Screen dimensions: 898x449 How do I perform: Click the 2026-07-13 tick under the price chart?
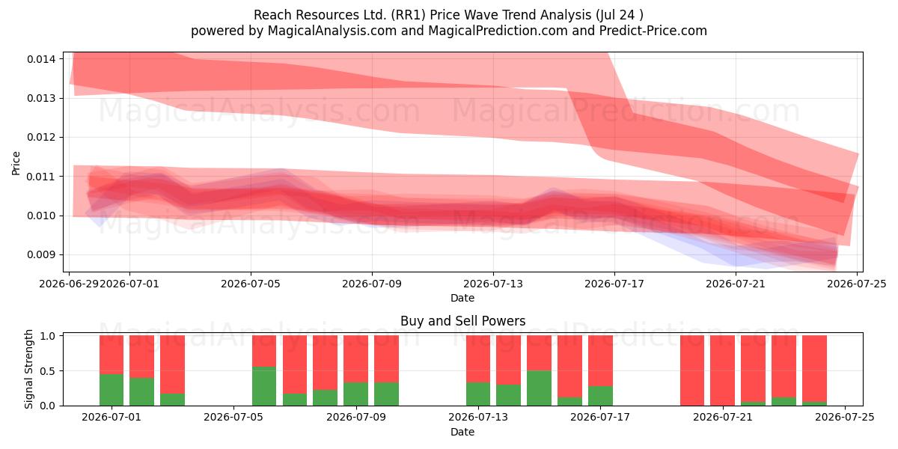[493, 284]
